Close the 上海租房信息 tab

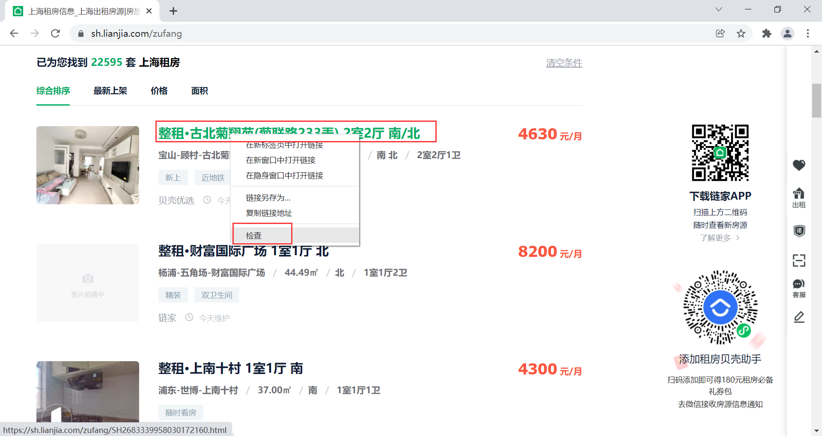(149, 11)
